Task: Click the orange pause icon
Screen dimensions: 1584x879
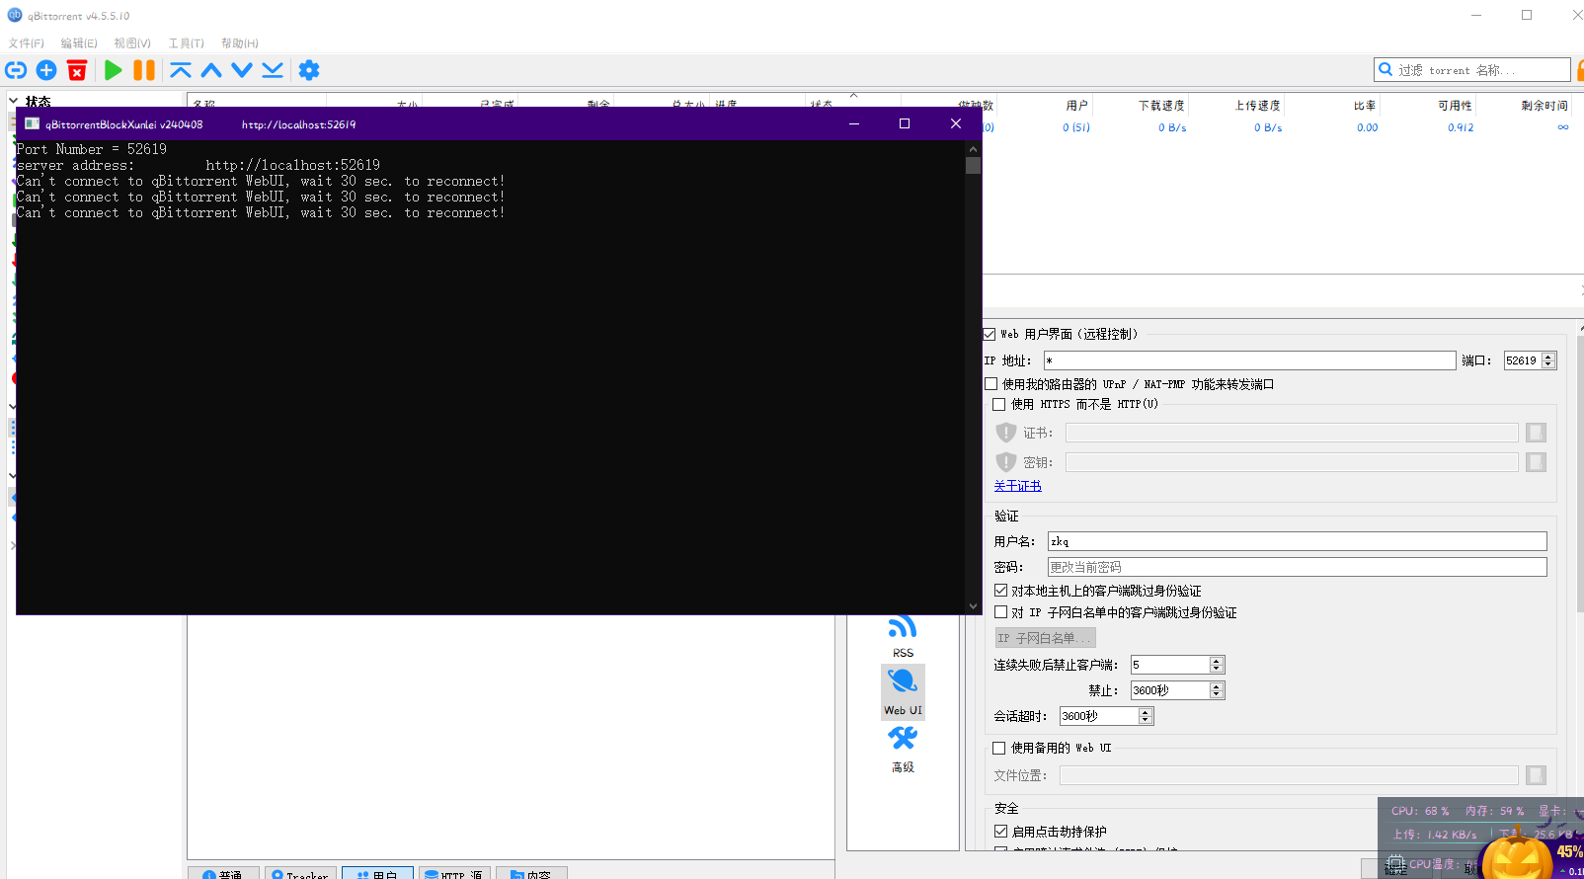Action: [144, 70]
